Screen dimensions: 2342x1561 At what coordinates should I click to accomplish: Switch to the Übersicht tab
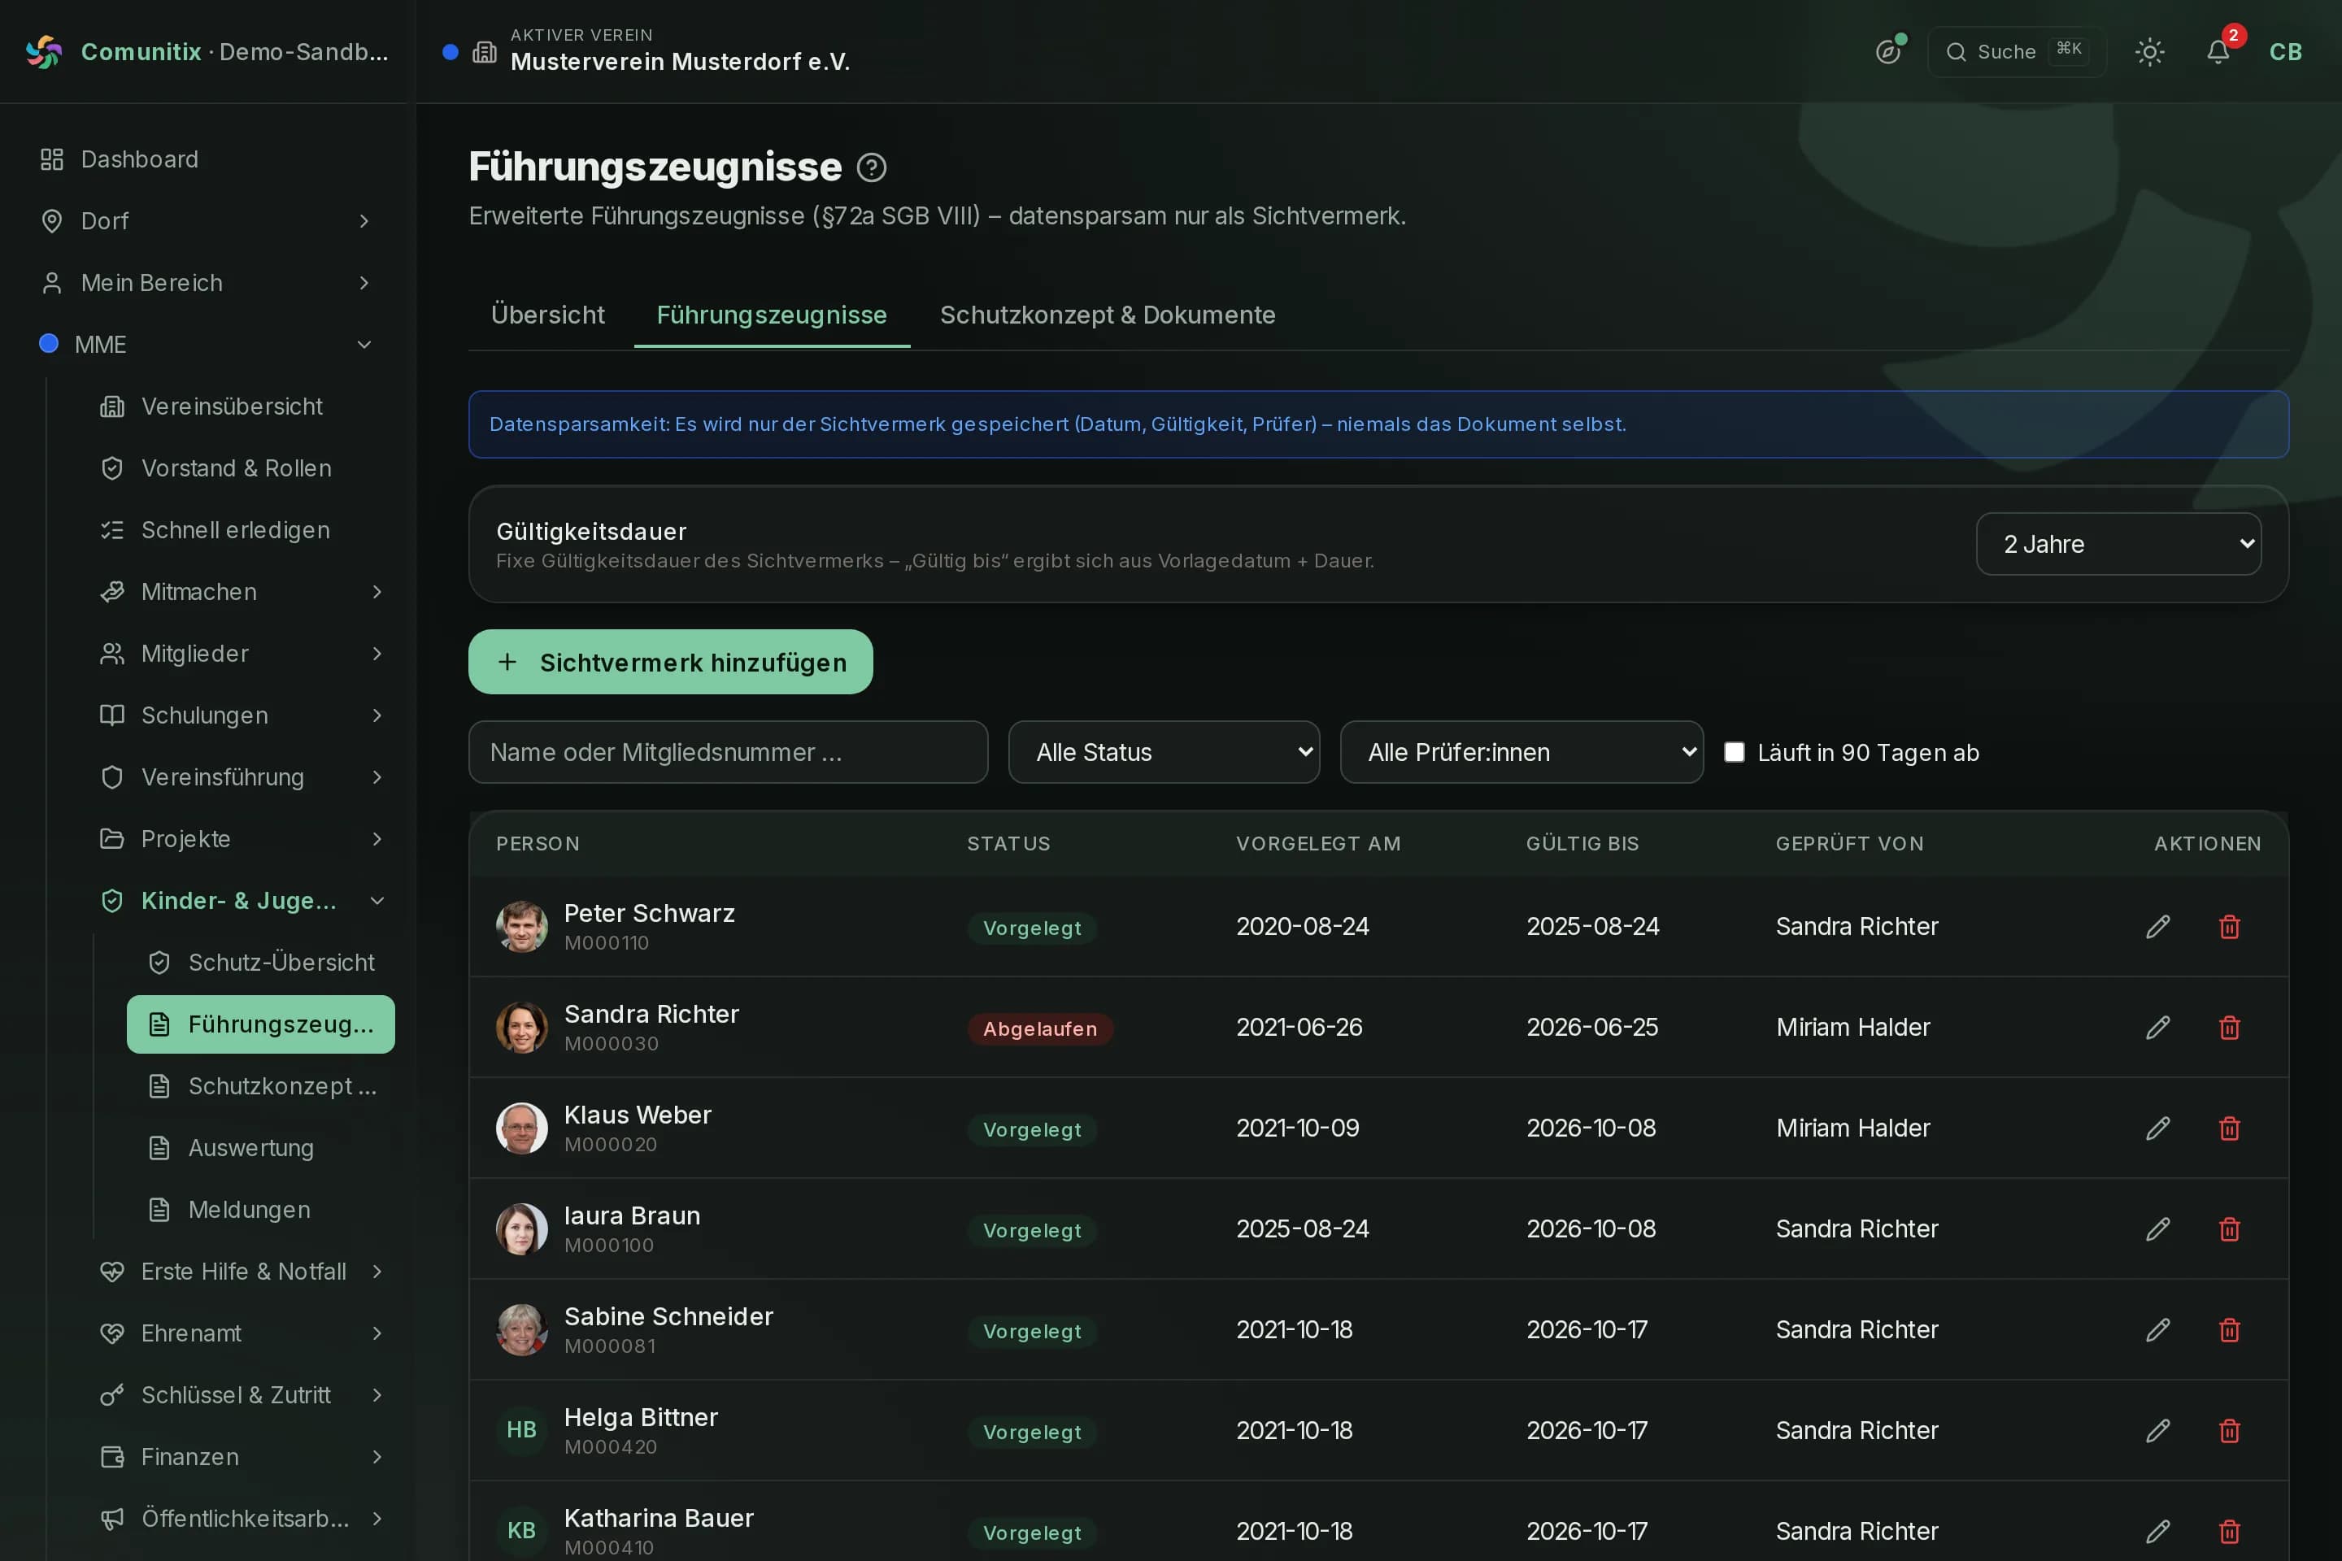[547, 315]
